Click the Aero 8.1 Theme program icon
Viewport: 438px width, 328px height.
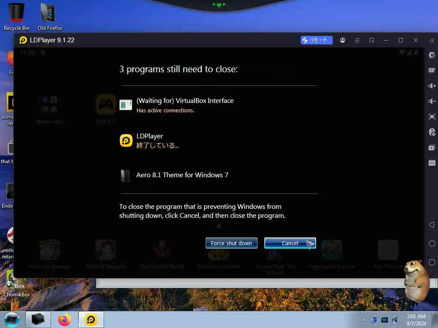(125, 176)
